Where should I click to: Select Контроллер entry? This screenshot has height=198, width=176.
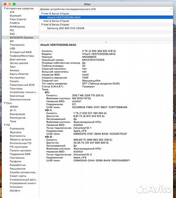coord(17,78)
